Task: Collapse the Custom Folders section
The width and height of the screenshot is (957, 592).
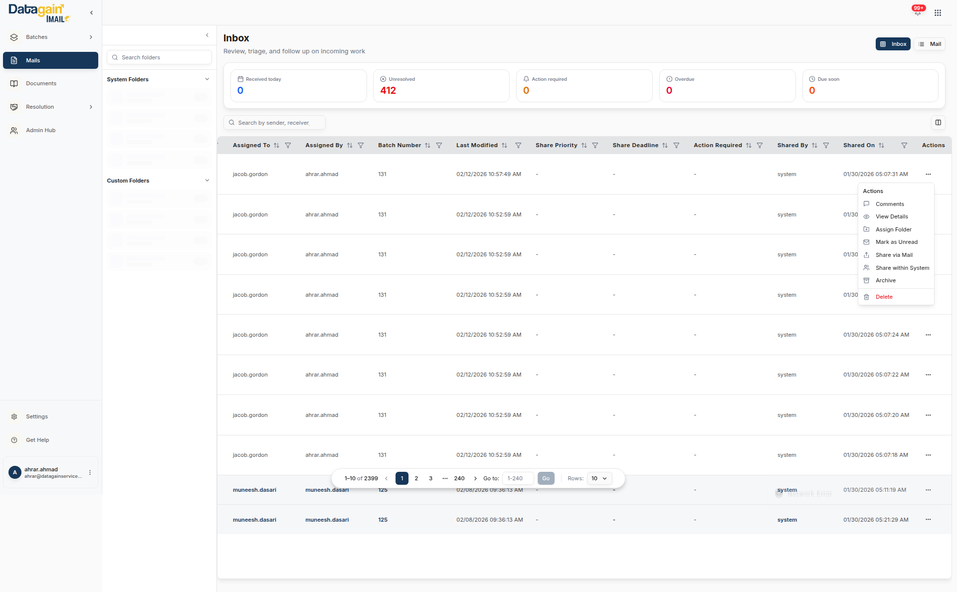Action: click(207, 181)
